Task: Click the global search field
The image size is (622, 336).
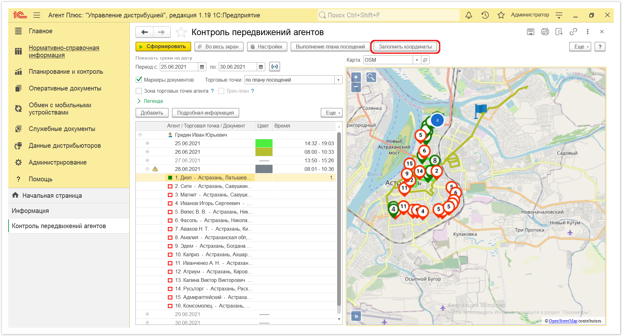Action: point(388,15)
